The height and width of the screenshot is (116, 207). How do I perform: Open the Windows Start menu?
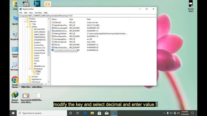(x=13, y=113)
